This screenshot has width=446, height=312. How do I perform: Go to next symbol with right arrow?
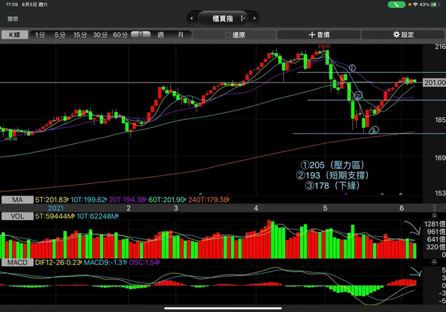pyautogui.click(x=254, y=18)
